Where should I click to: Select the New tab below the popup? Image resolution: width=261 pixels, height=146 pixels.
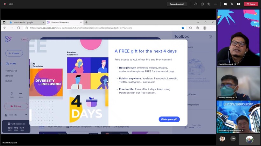pos(42,127)
